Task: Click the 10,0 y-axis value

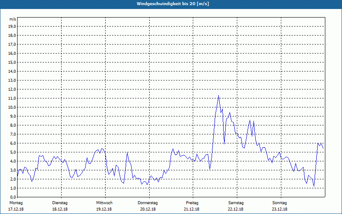Action: 12,107
